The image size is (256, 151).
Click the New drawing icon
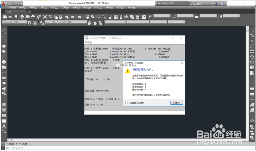click(5, 17)
